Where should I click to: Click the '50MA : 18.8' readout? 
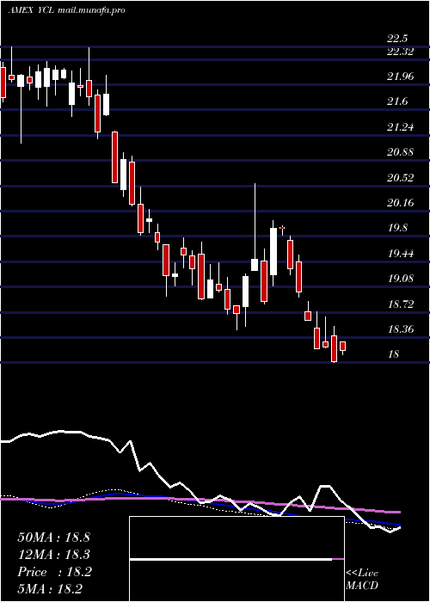(53, 537)
